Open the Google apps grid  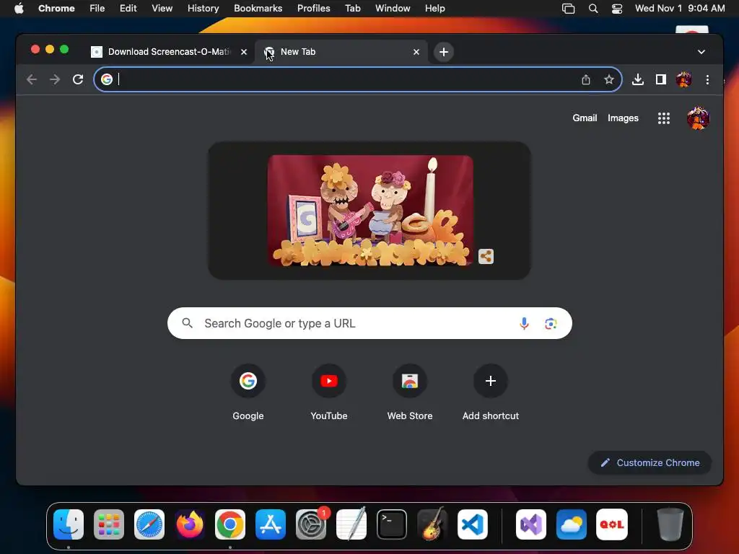click(x=664, y=118)
